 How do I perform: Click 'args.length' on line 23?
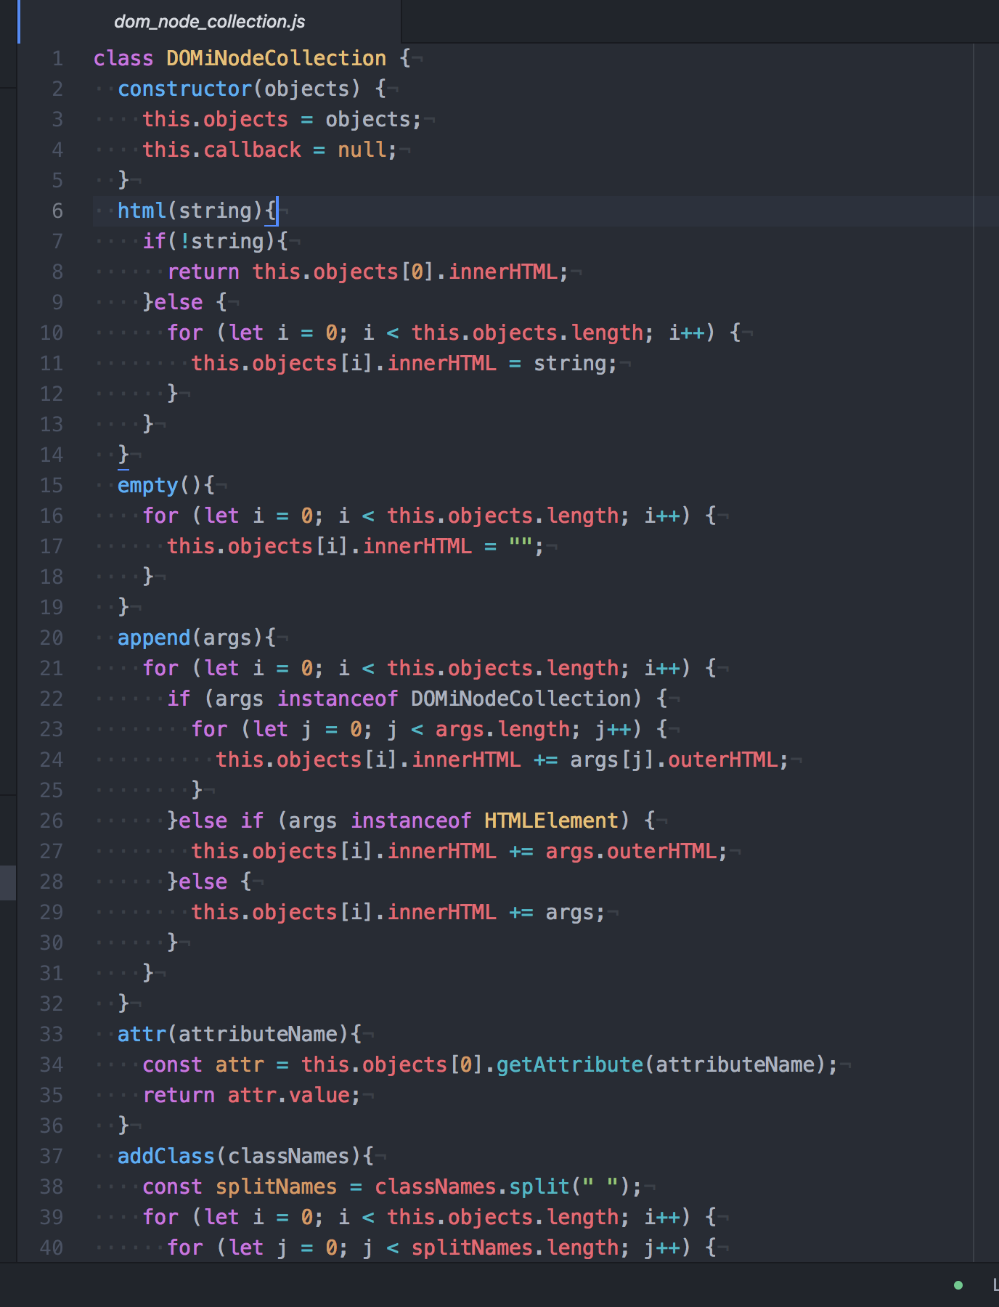coord(502,729)
